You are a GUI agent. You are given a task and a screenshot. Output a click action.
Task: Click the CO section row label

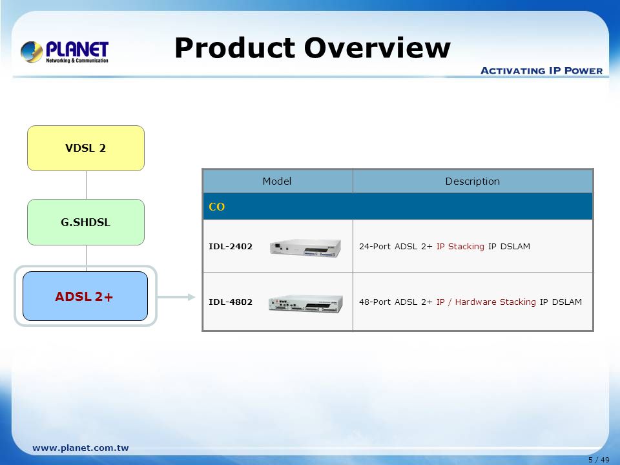(217, 207)
